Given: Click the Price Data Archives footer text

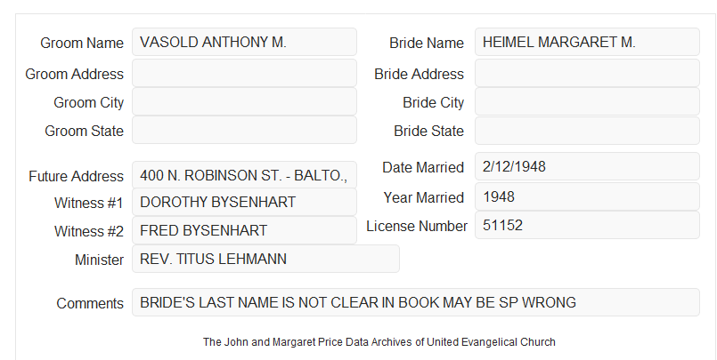Looking at the screenshot, I should [x=381, y=341].
